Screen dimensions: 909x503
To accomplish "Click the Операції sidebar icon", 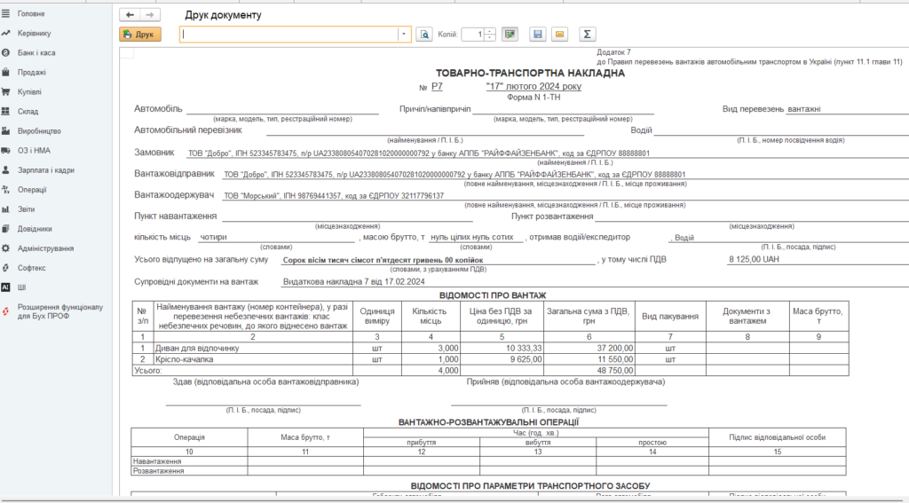I will click(6, 190).
